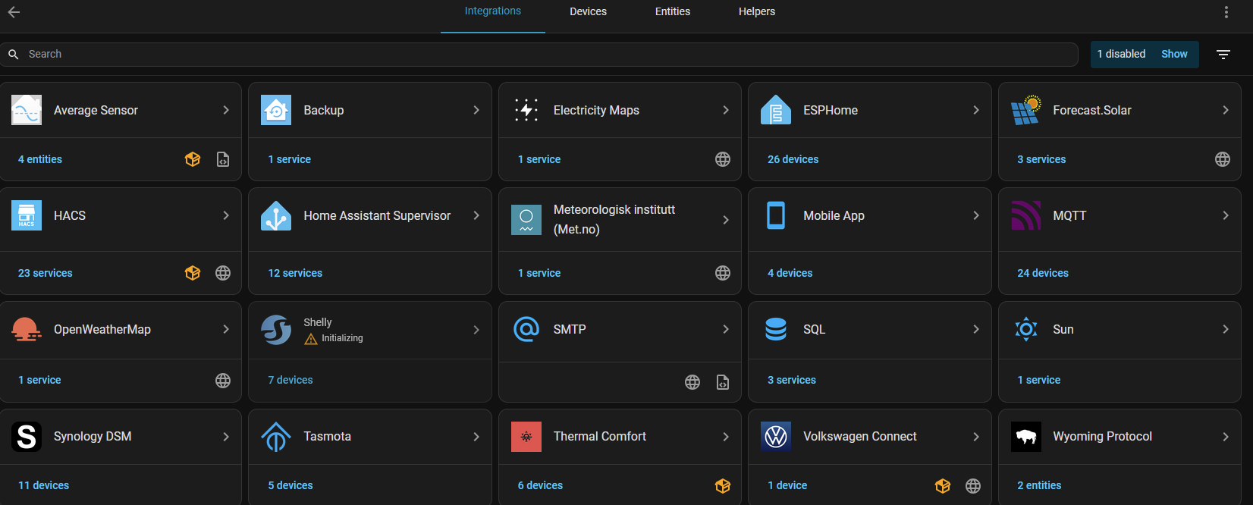Click the cloud globe icon on Electricity Maps
Viewport: 1253px width, 505px height.
coord(722,159)
